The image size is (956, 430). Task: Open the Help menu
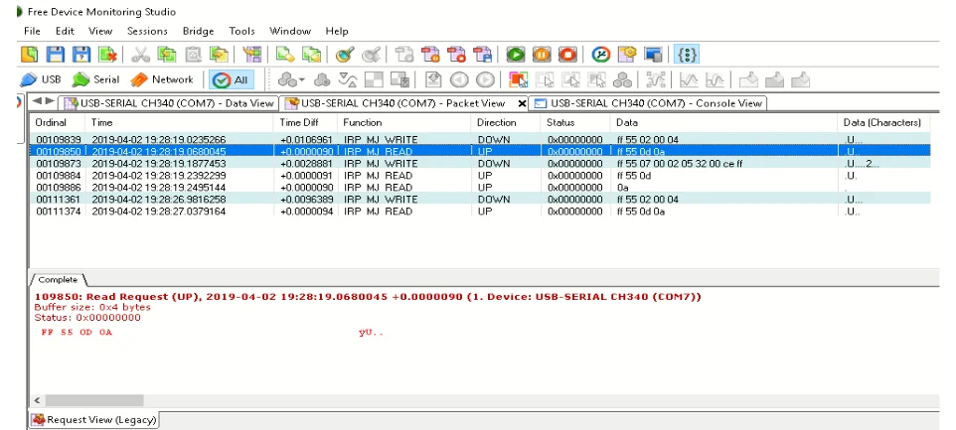pos(337,31)
